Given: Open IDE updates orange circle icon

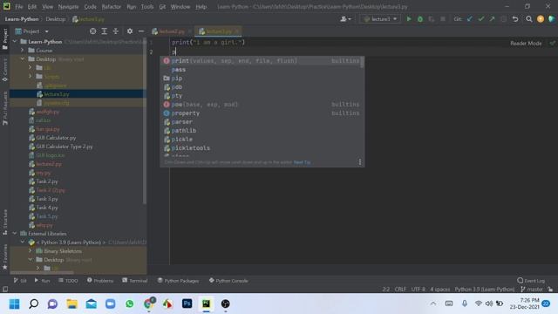Looking at the screenshot, I should [541, 19].
